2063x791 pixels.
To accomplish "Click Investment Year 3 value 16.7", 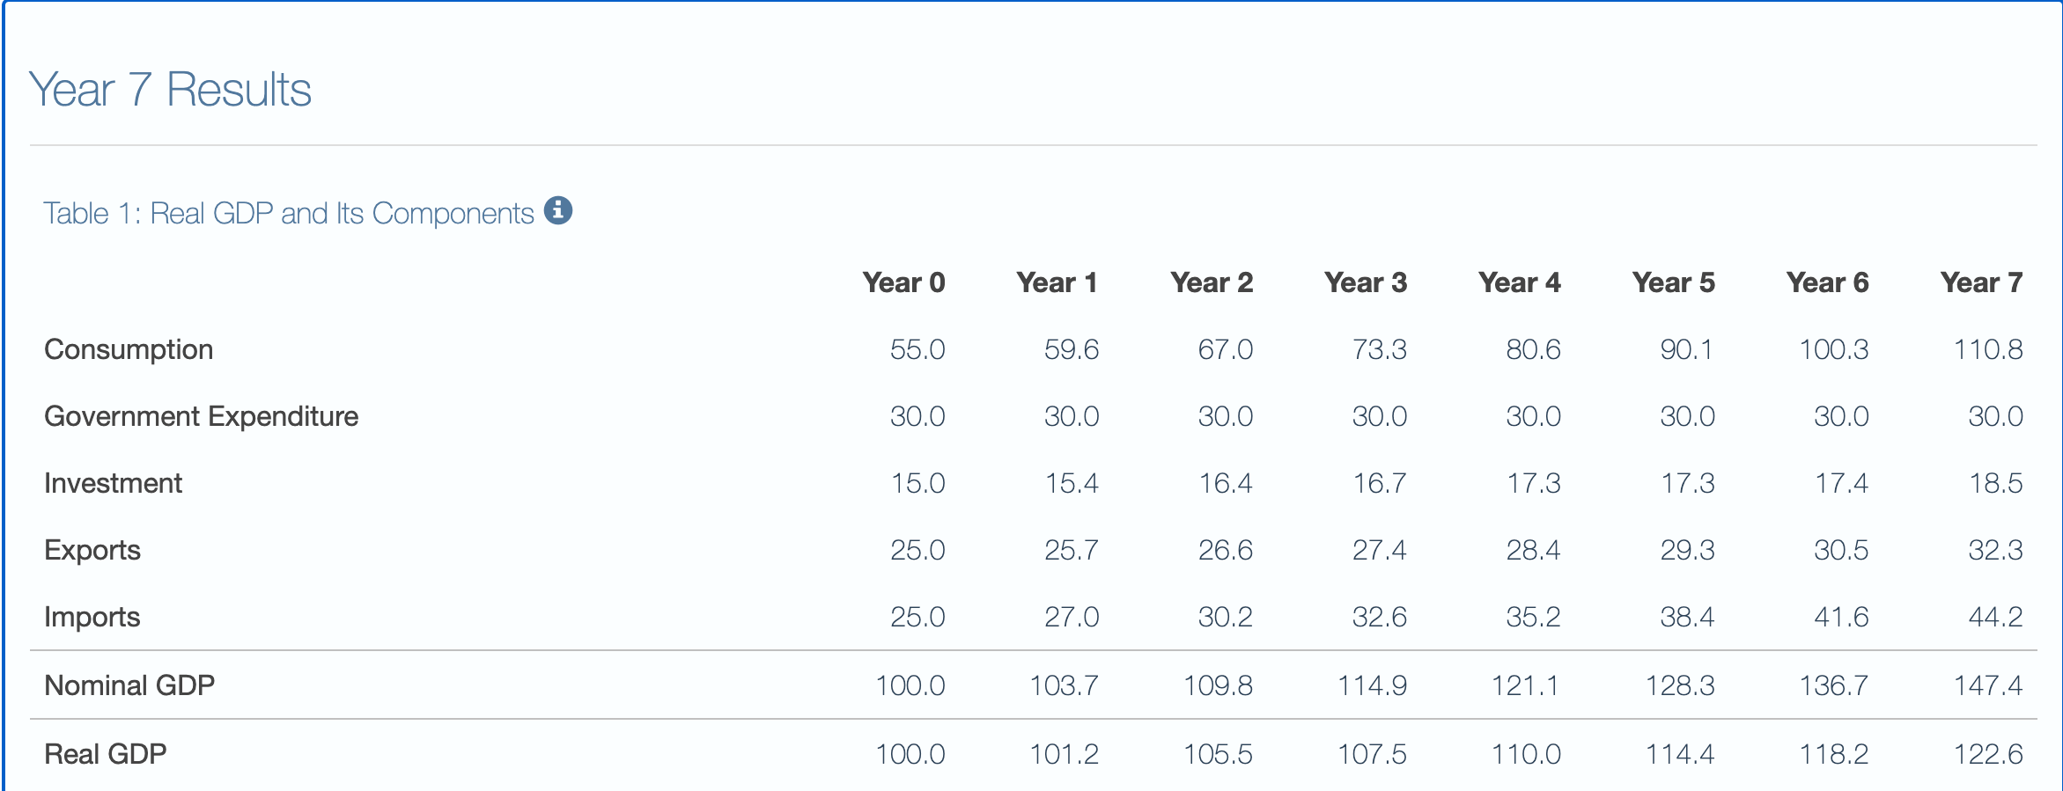I will point(1381,483).
